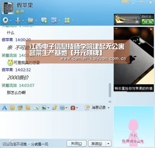Click bottom ad text 一分就是一元
The height and width of the screenshot is (148, 155).
point(38,144)
